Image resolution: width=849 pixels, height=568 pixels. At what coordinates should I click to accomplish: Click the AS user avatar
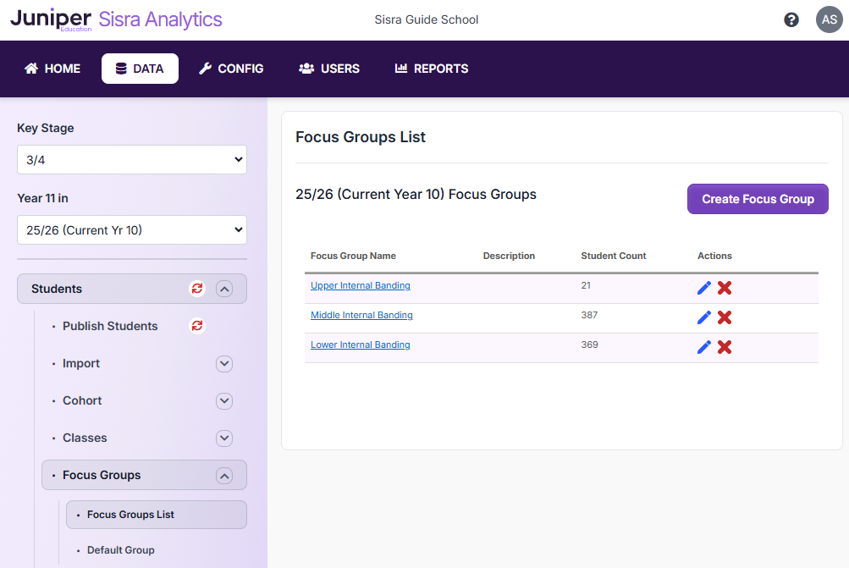click(829, 19)
